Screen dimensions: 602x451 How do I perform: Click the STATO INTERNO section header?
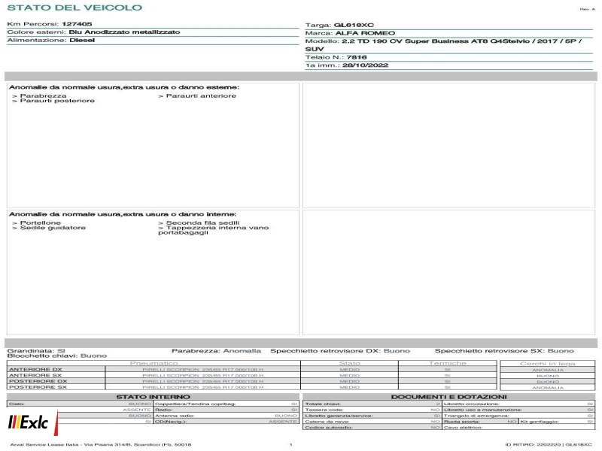click(153, 397)
